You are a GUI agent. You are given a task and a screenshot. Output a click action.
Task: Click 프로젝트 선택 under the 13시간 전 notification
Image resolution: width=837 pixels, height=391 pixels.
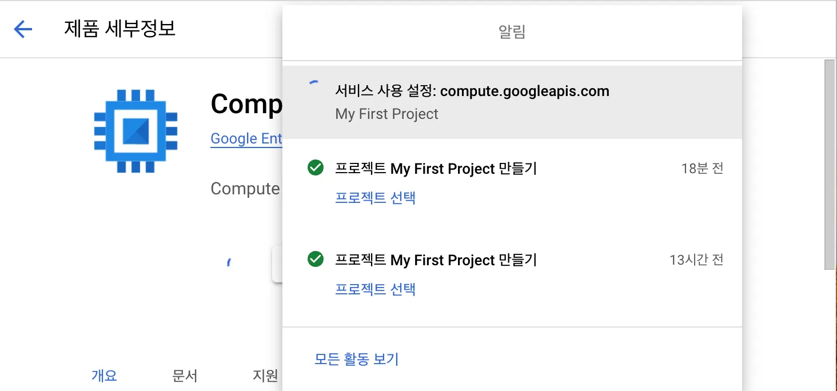(375, 289)
